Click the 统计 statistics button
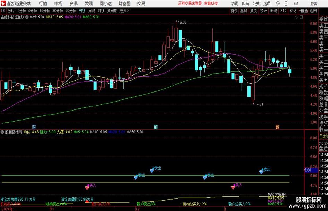 (263, 11)
